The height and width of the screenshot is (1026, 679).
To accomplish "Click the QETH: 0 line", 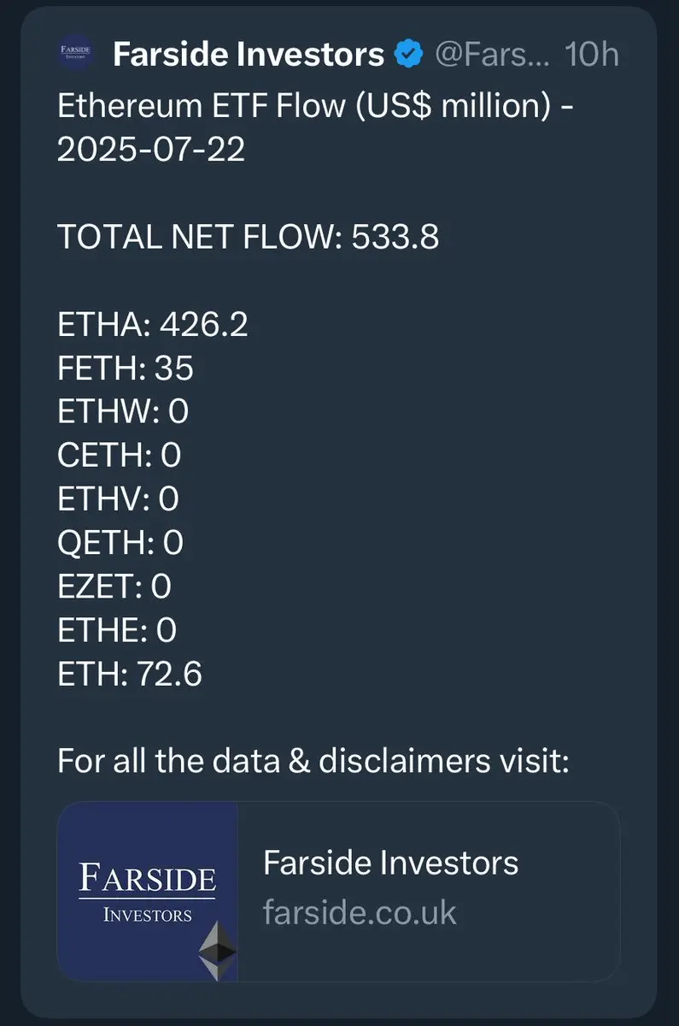I will [x=120, y=542].
